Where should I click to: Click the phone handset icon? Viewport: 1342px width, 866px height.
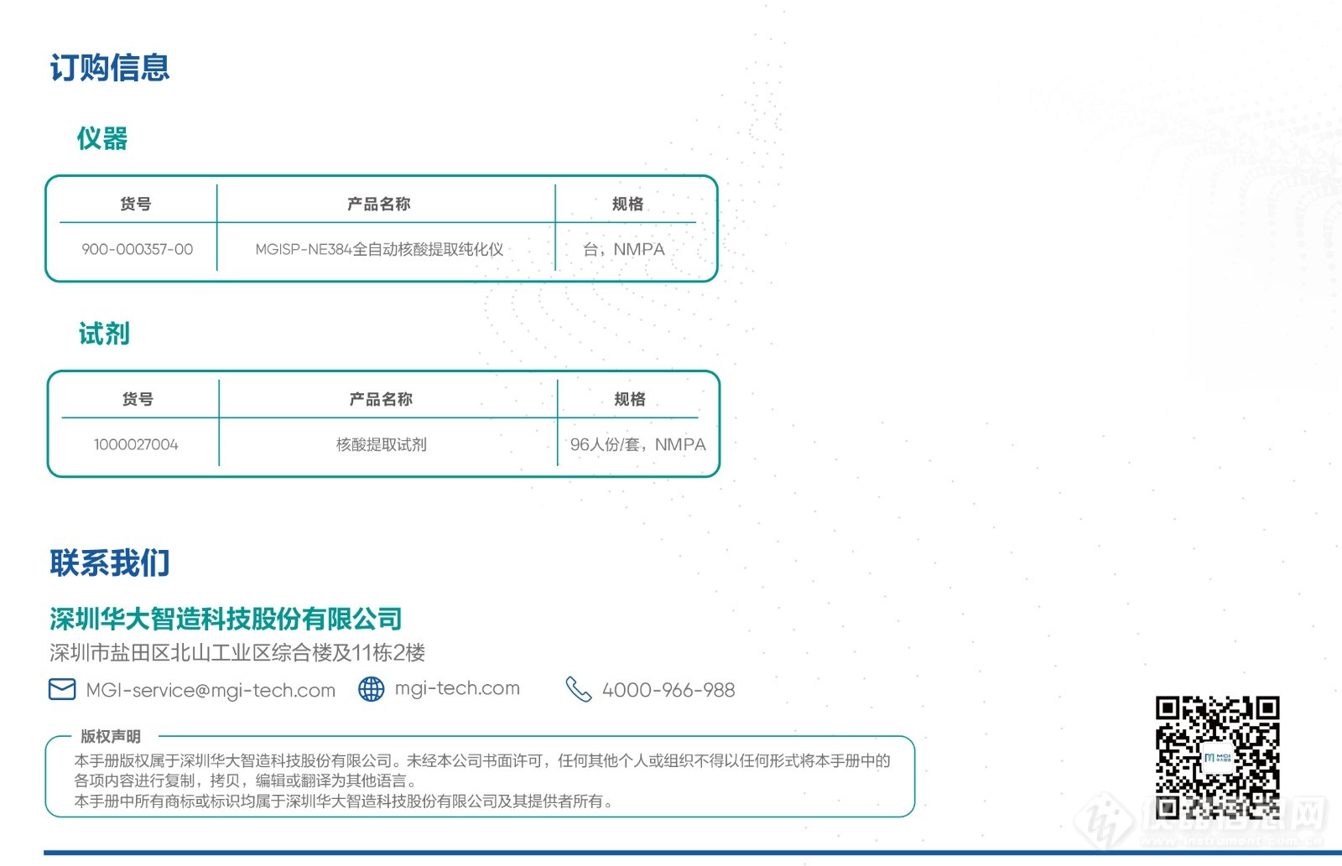pos(579,689)
